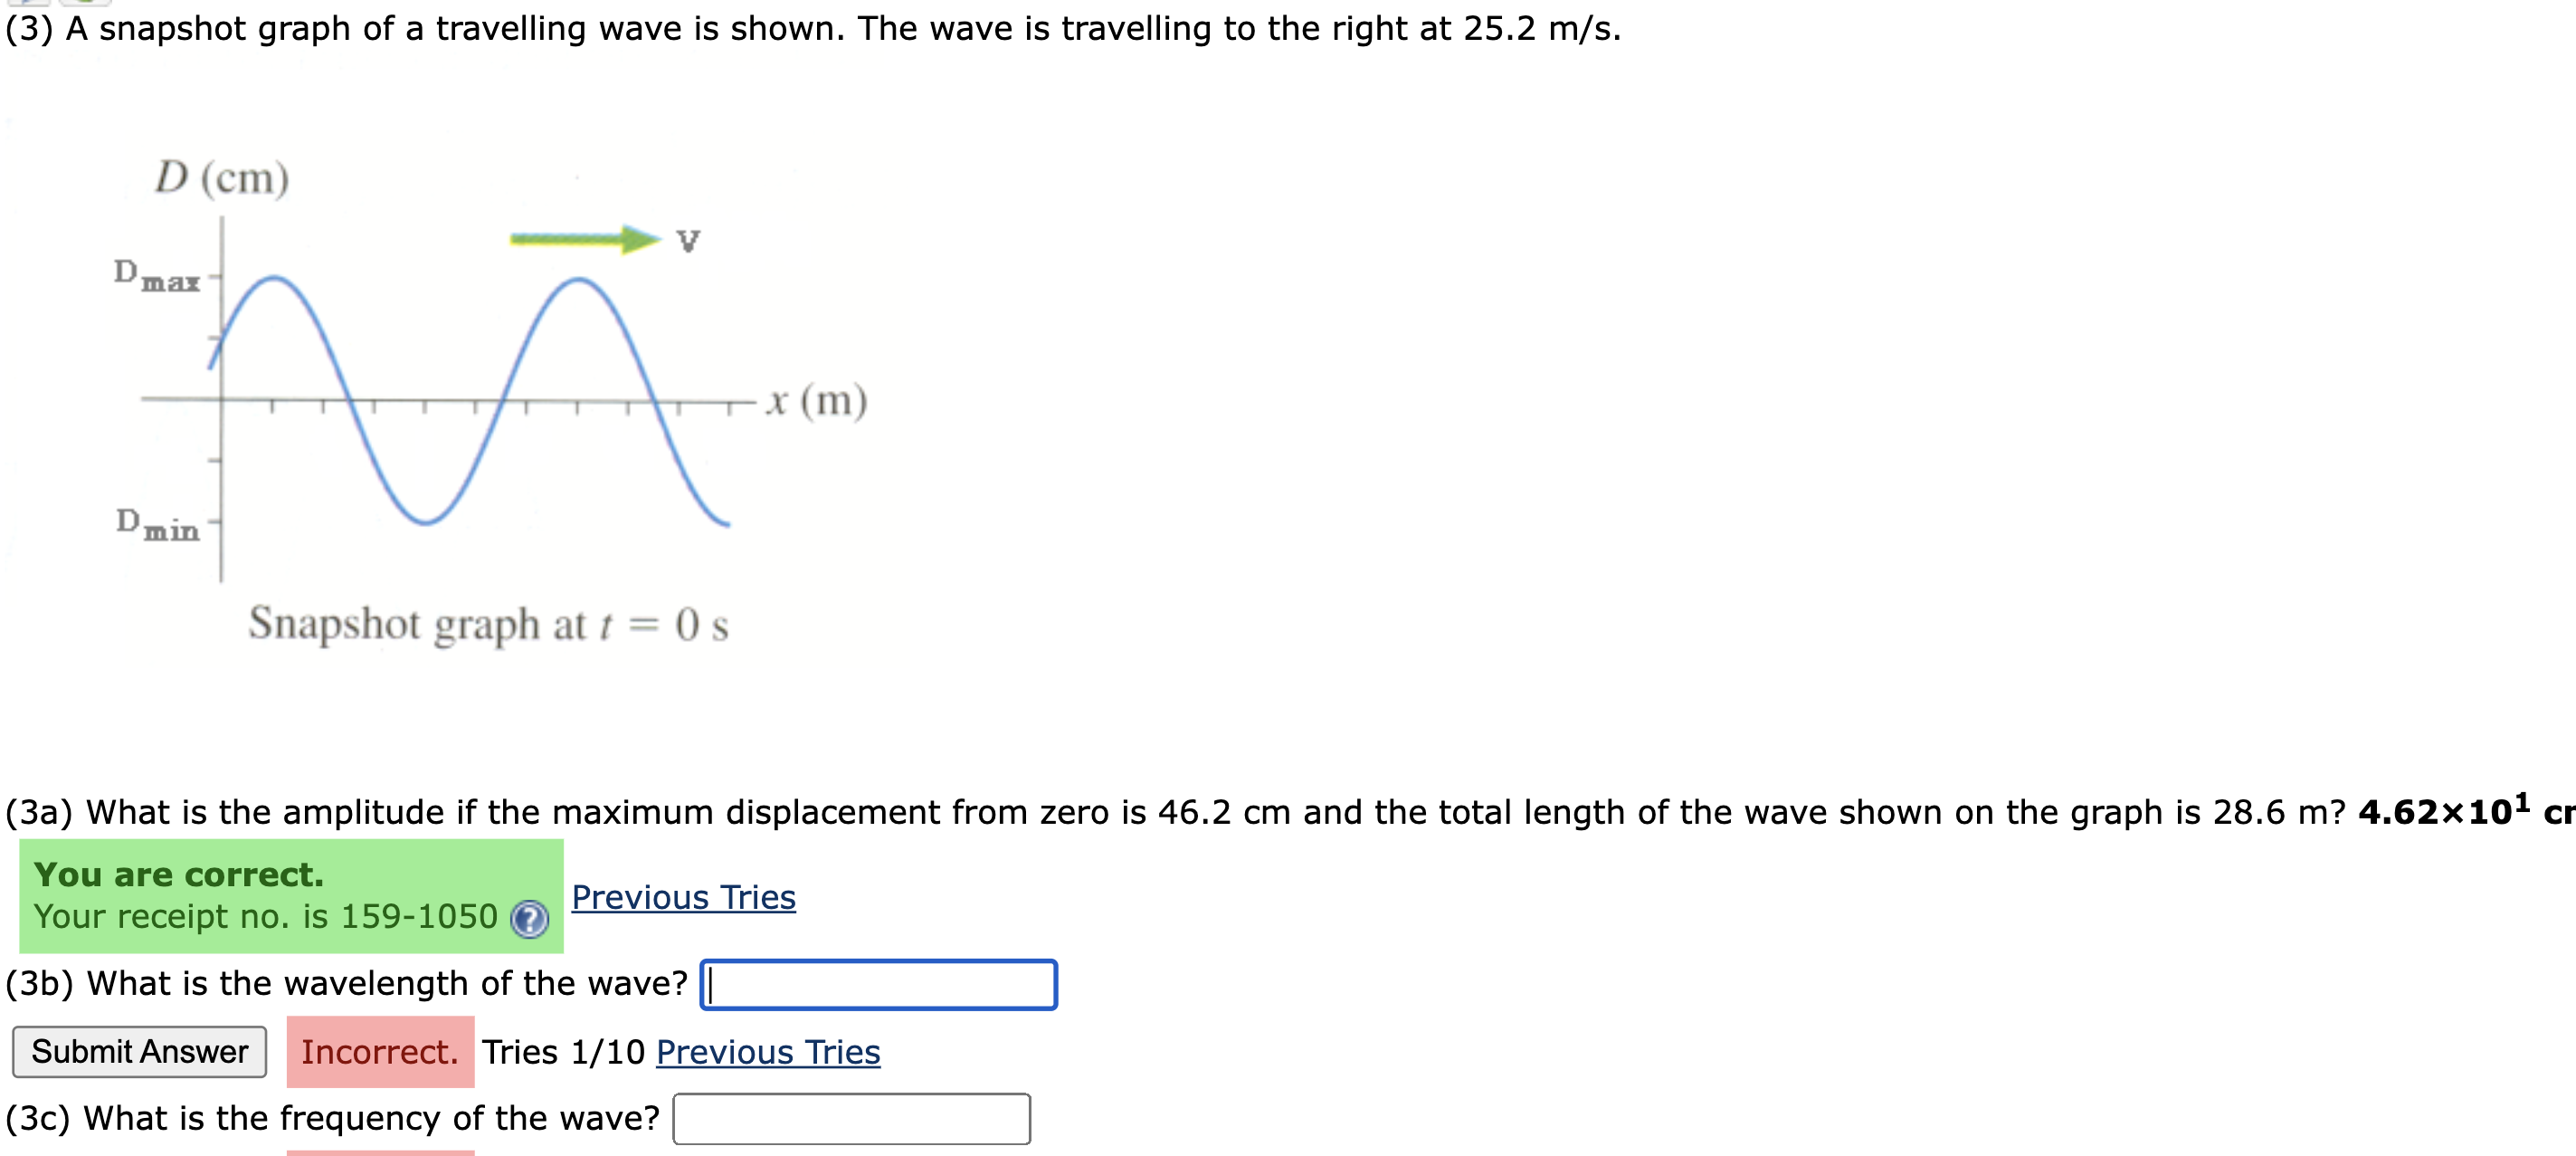This screenshot has width=2576, height=1156.
Task: Click the question (3b) wavelength prompt text
Action: 345,983
